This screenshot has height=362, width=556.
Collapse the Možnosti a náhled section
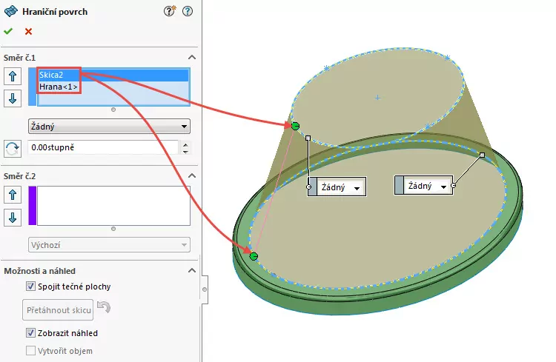tap(192, 271)
